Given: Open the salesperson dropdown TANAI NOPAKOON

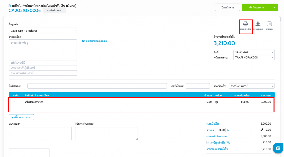Looking at the screenshot, I should [x=254, y=58].
